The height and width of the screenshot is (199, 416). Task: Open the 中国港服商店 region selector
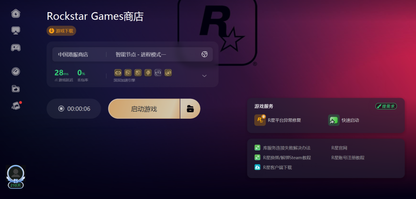pyautogui.click(x=73, y=55)
